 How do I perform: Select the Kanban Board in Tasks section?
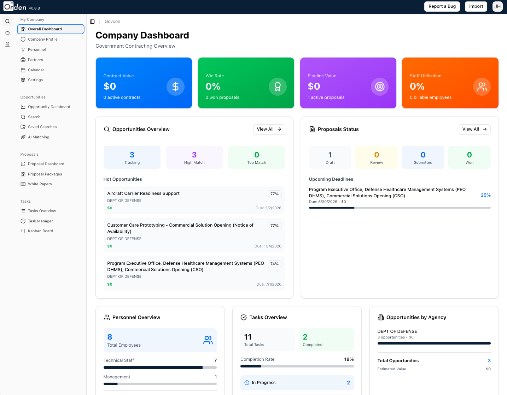click(40, 231)
